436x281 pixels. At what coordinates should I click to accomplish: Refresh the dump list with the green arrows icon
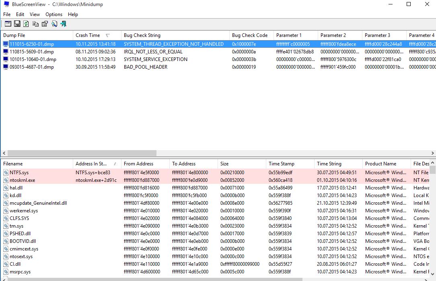click(26, 24)
